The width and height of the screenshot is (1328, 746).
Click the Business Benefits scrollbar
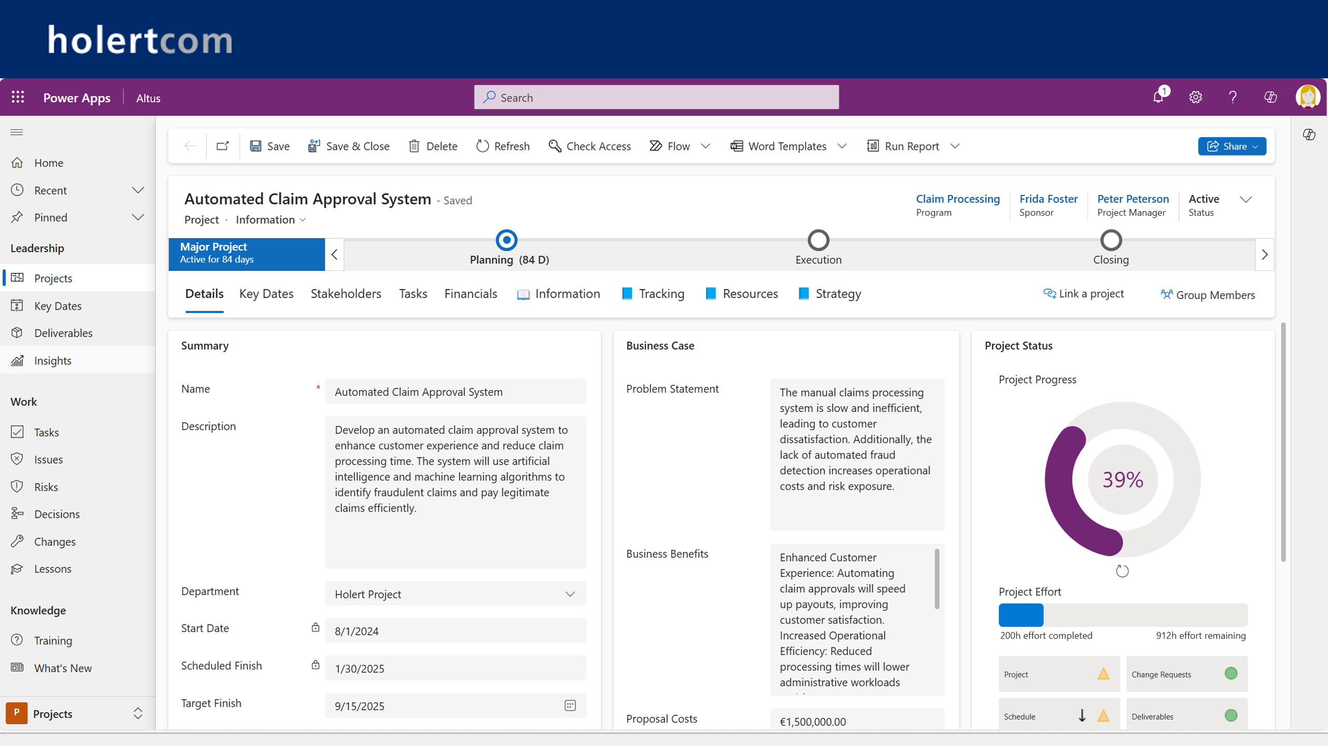click(x=937, y=579)
